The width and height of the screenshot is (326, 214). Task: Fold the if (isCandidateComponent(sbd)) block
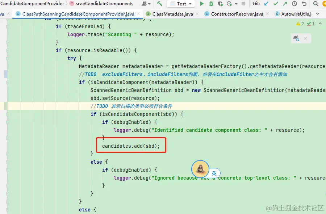tap(8, 114)
